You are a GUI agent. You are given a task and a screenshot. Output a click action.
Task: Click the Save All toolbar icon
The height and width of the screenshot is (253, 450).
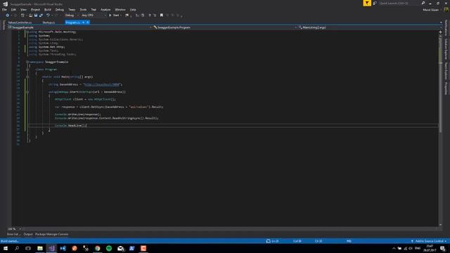click(x=41, y=15)
